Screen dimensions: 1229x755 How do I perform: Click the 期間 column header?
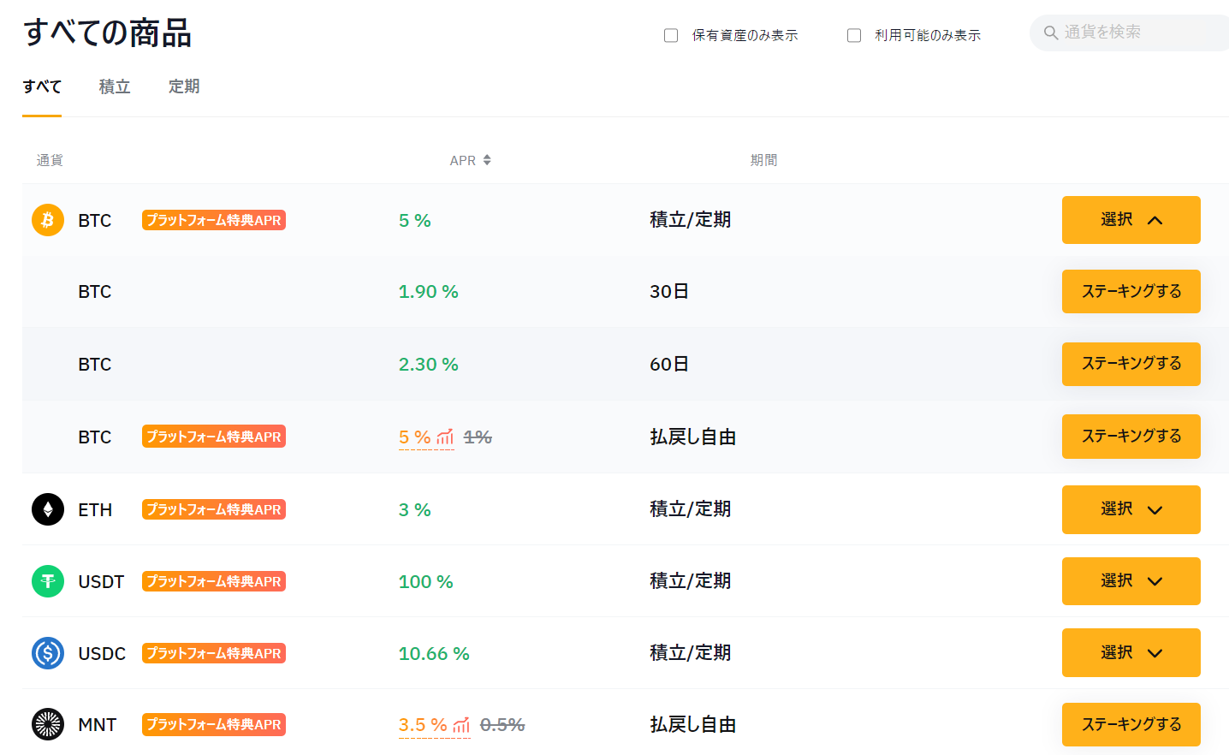click(x=763, y=160)
